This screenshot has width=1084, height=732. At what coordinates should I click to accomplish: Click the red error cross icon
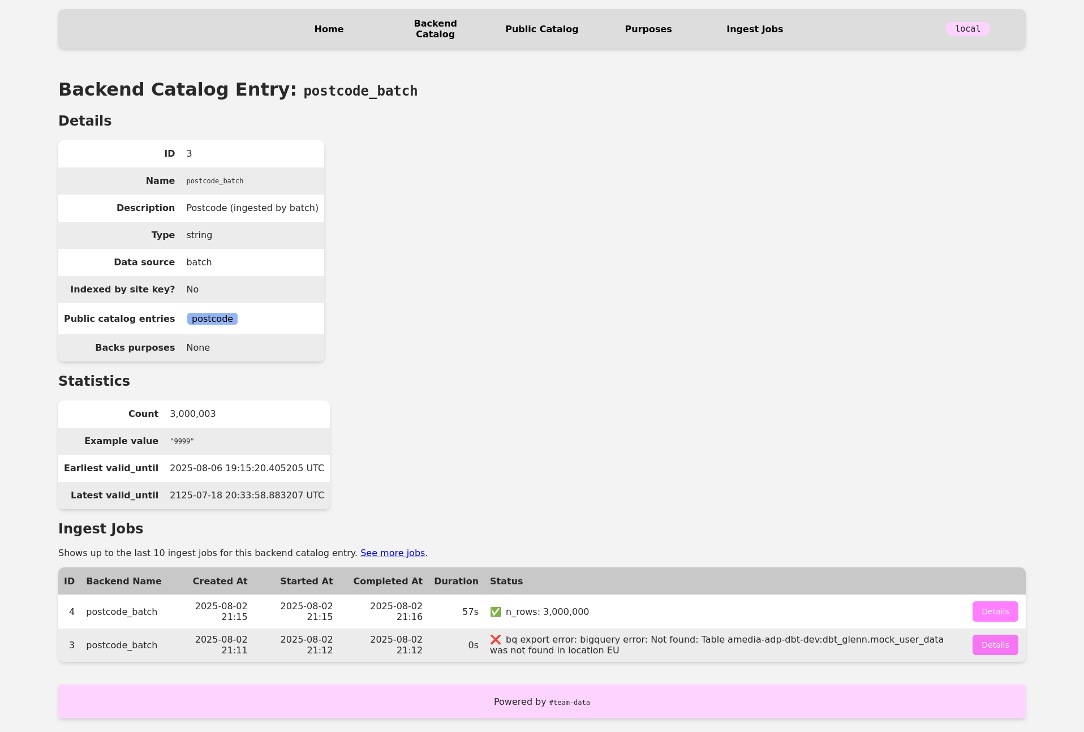point(496,640)
